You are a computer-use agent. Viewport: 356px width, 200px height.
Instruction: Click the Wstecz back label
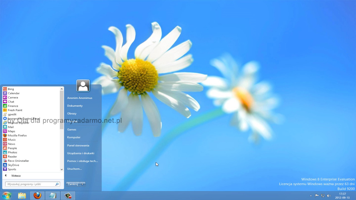coord(16,176)
